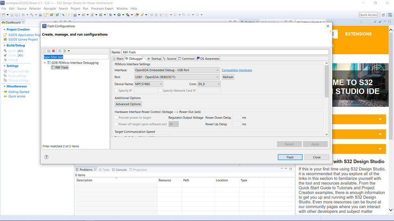Image resolution: width=394 pixels, height=221 pixels.
Task: Collapse GDB PEMicro Interface Debugging tree node
Action: point(45,63)
